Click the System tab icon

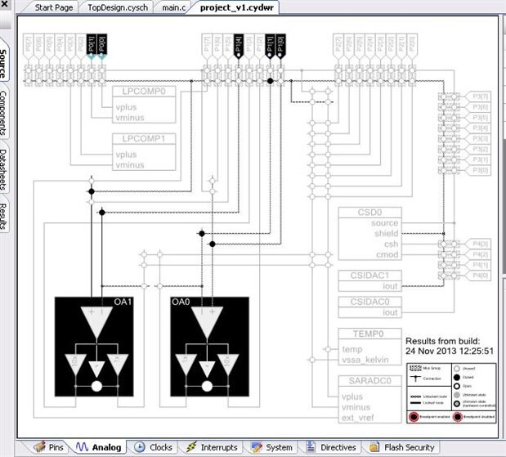tap(257, 447)
